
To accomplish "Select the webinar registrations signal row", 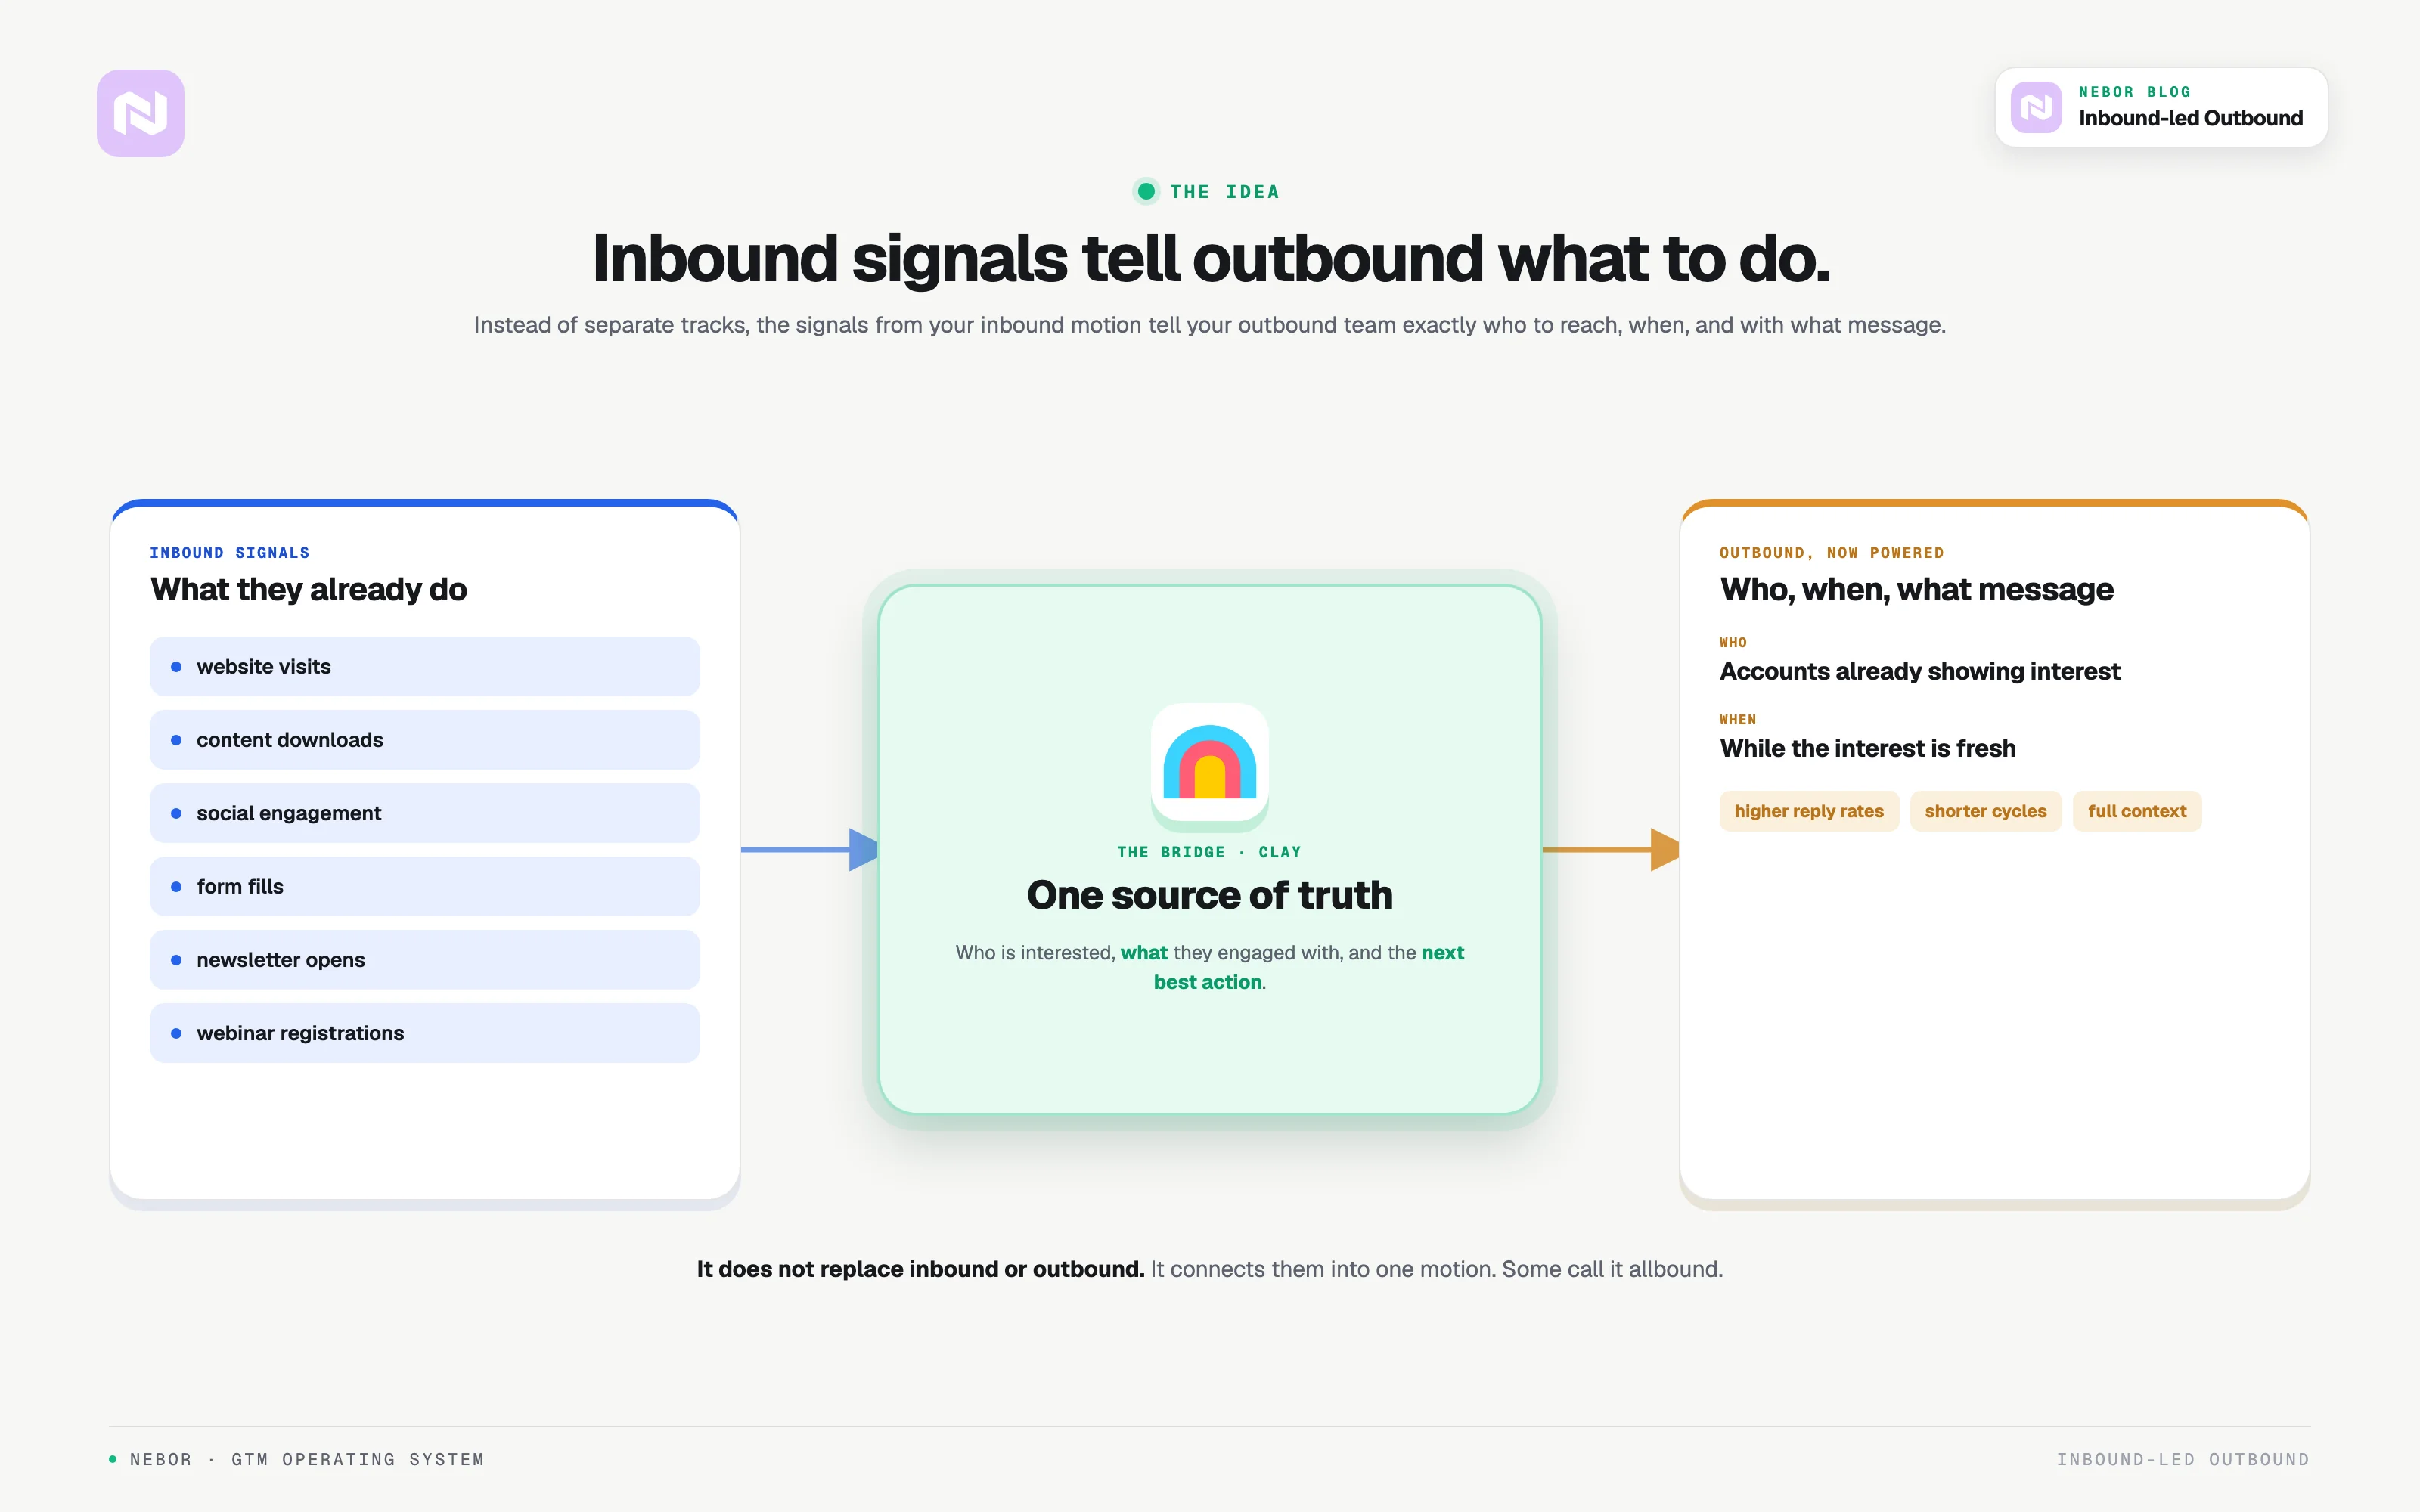I will click(x=425, y=1033).
